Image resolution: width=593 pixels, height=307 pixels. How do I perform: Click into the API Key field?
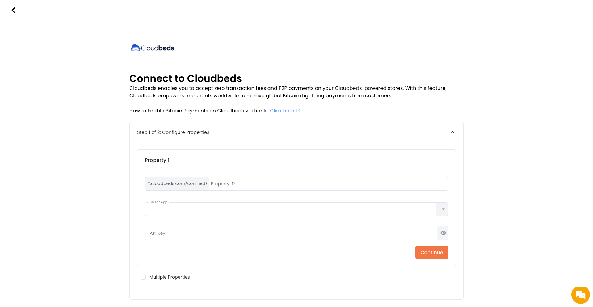pyautogui.click(x=290, y=233)
